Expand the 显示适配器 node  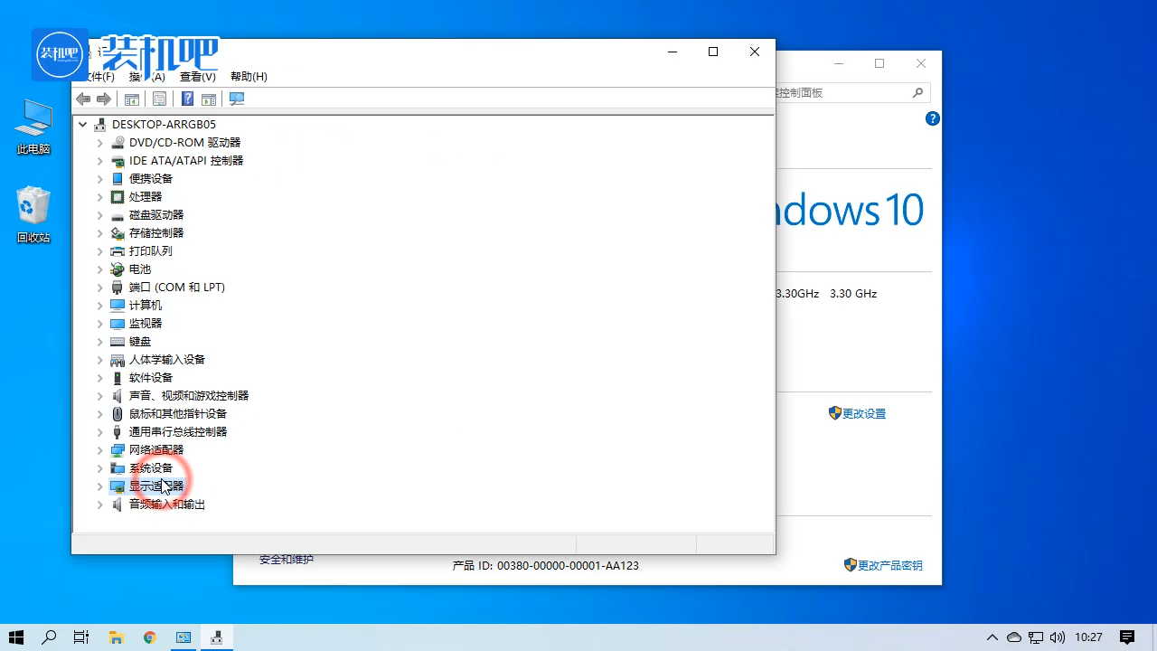[x=100, y=486]
